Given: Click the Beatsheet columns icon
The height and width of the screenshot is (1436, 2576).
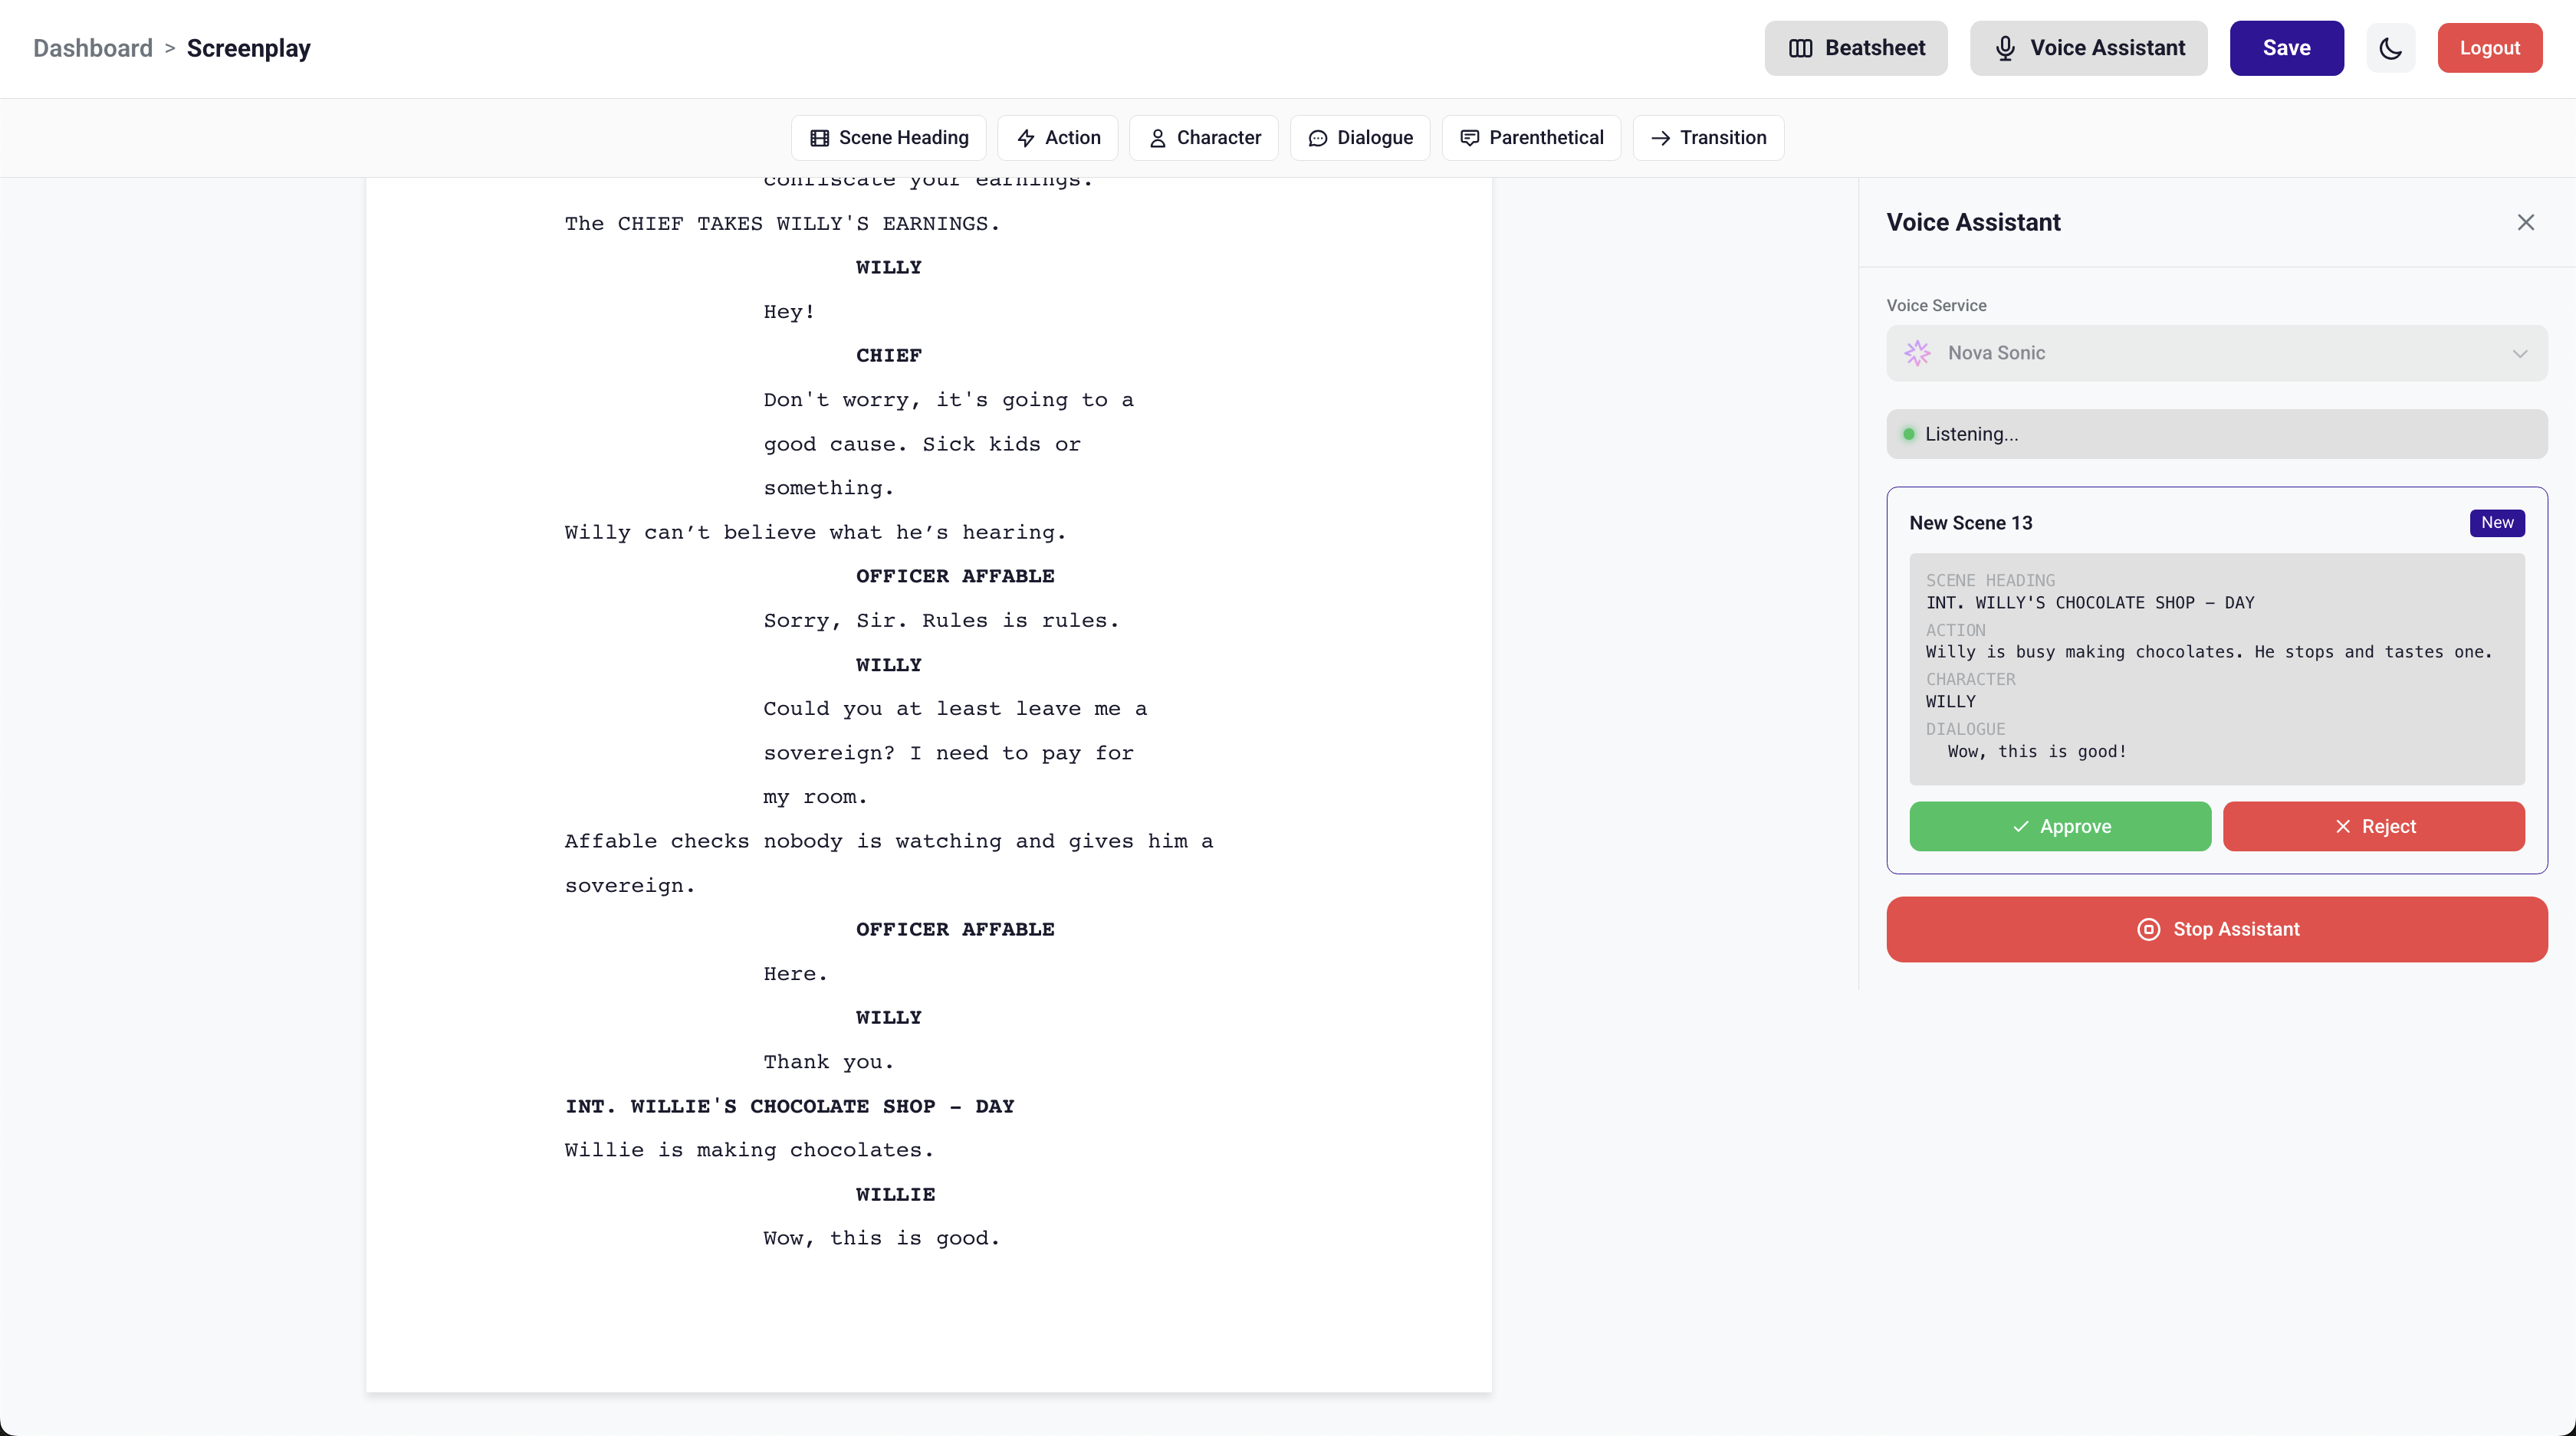Looking at the screenshot, I should tap(1800, 48).
